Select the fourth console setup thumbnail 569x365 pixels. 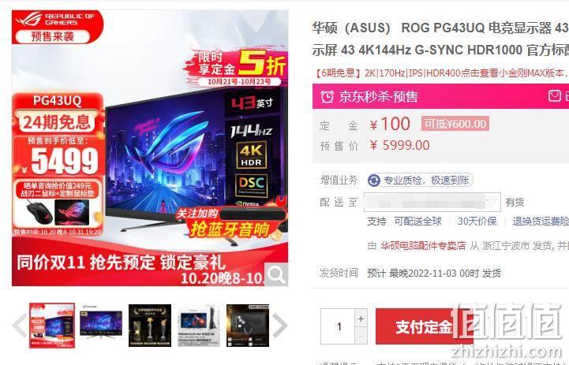pos(199,325)
